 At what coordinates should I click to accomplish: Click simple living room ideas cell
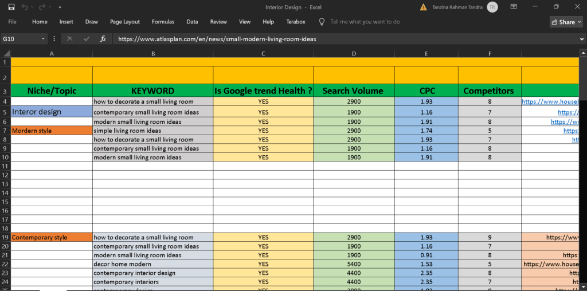pos(152,131)
